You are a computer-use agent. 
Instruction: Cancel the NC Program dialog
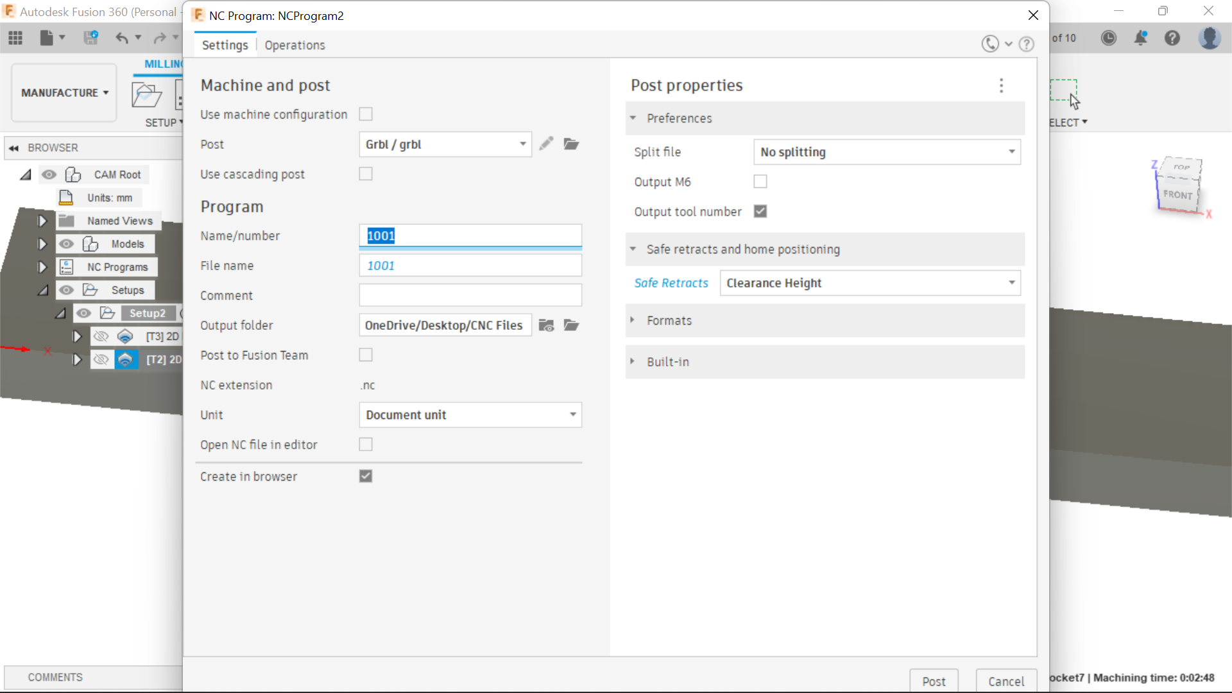[1005, 681]
